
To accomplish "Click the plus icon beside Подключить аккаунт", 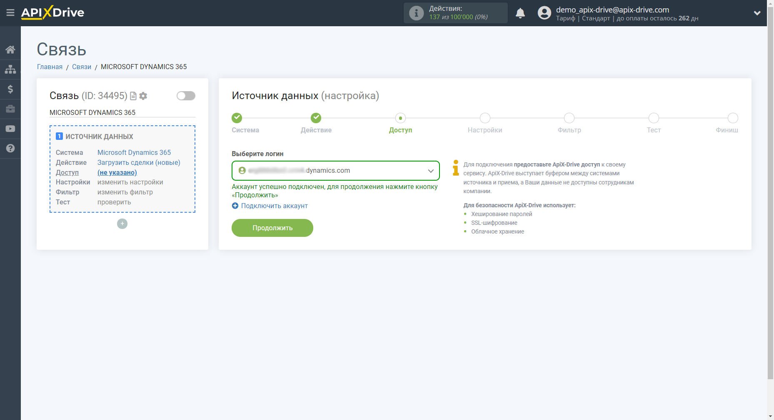I will [235, 206].
